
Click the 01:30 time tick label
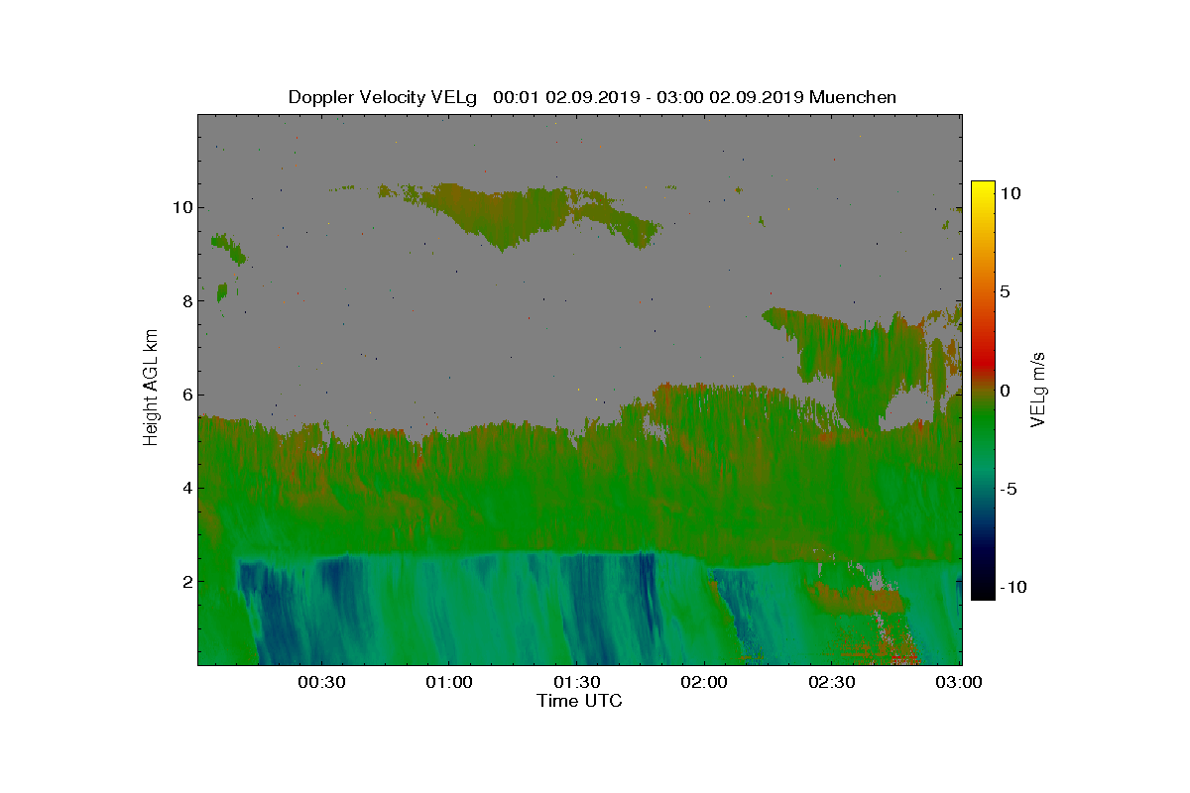coord(576,682)
